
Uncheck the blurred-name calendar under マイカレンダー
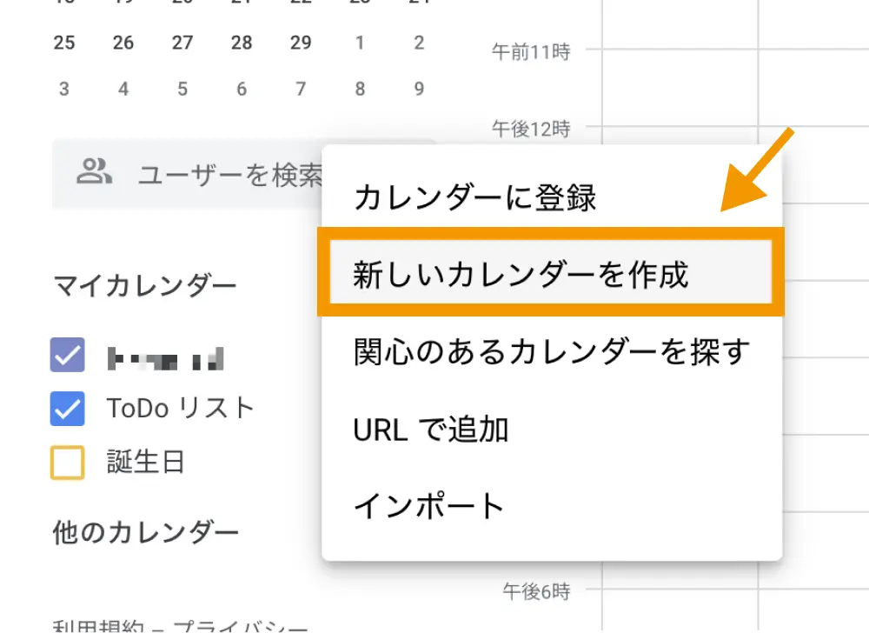[68, 355]
